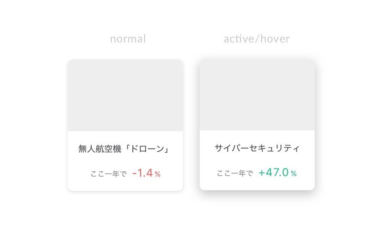Screen dimensions: 382x232
Task: Click the red percent sign after -1.4
Action: click(158, 175)
